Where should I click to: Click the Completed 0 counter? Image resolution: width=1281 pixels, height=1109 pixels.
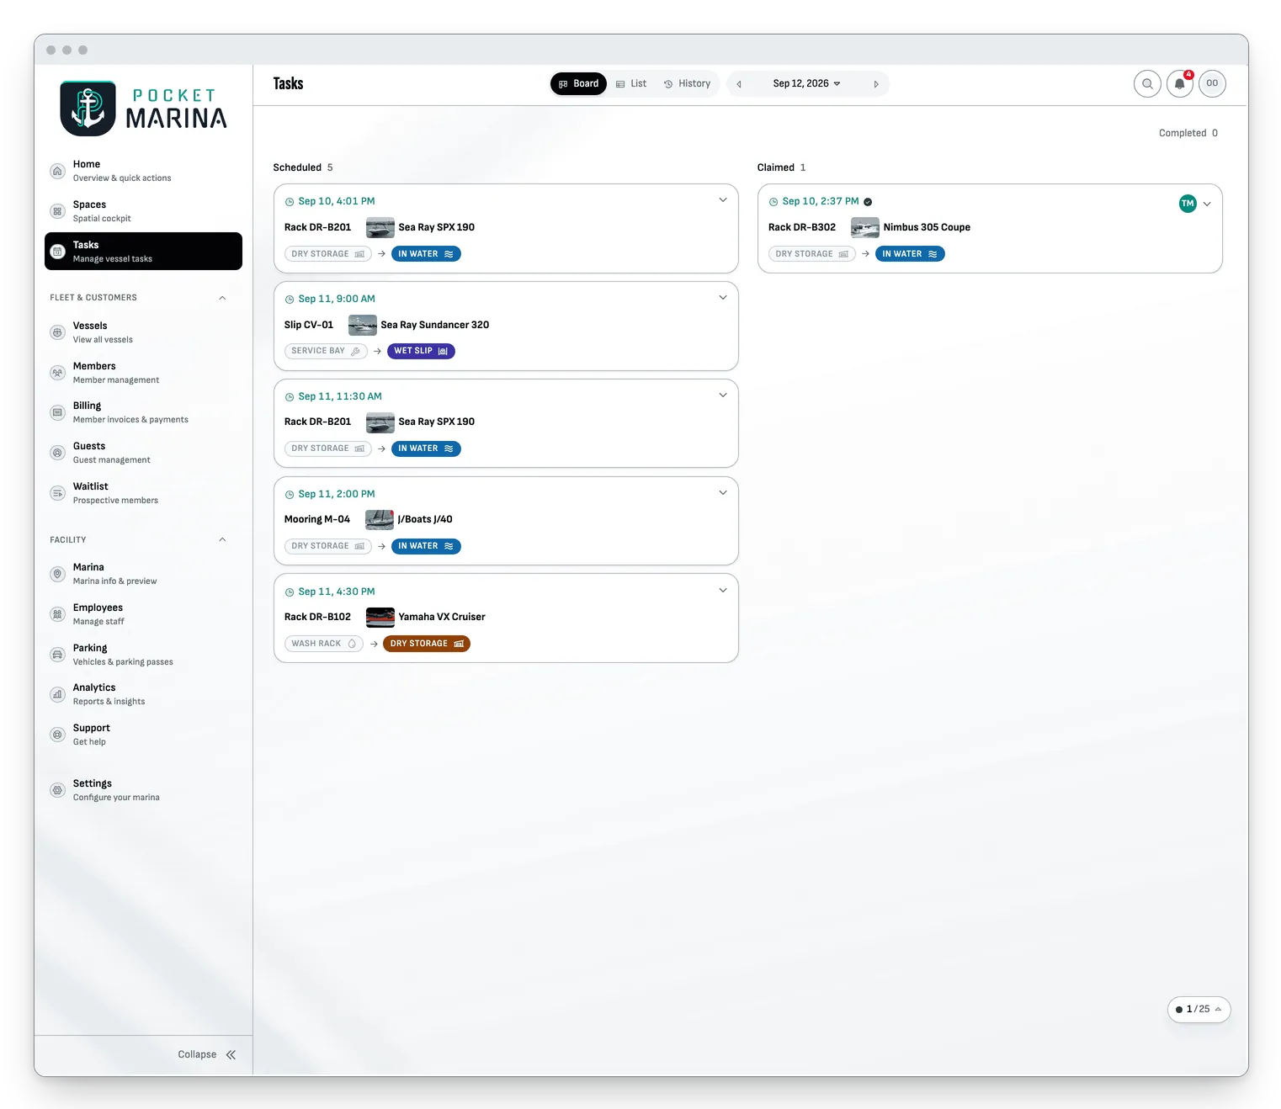click(1188, 133)
